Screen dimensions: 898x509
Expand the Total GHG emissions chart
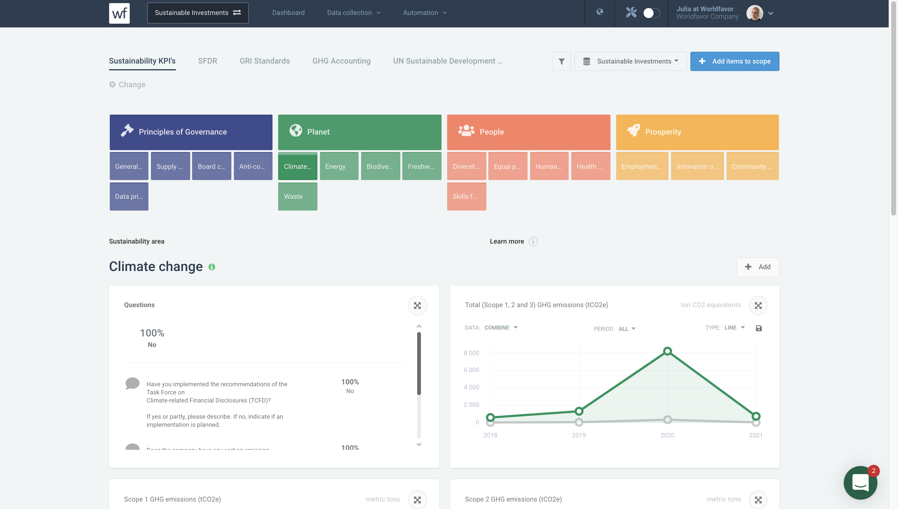click(758, 306)
